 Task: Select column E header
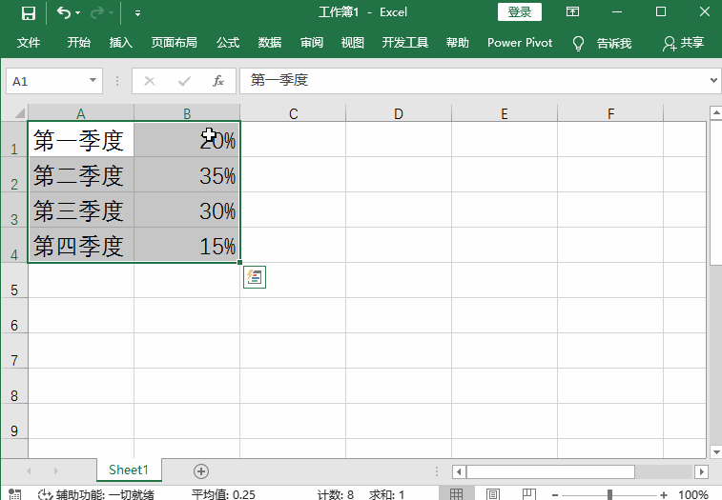(x=505, y=113)
